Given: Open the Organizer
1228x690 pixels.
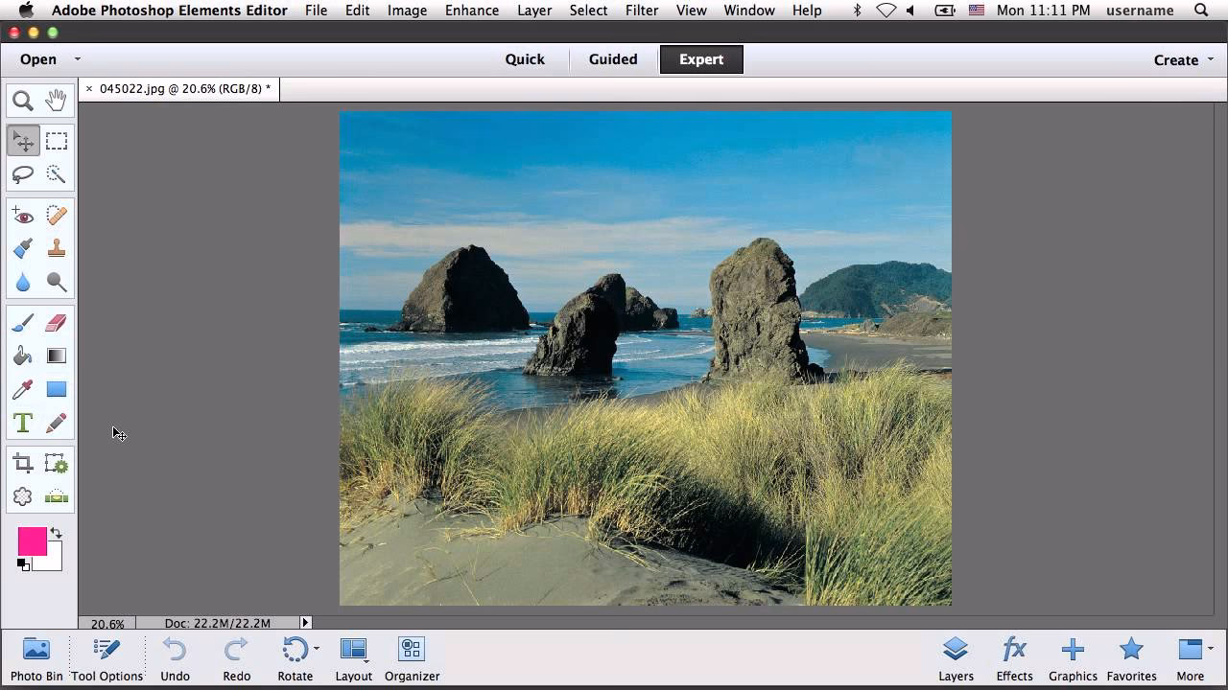Looking at the screenshot, I should (x=412, y=658).
